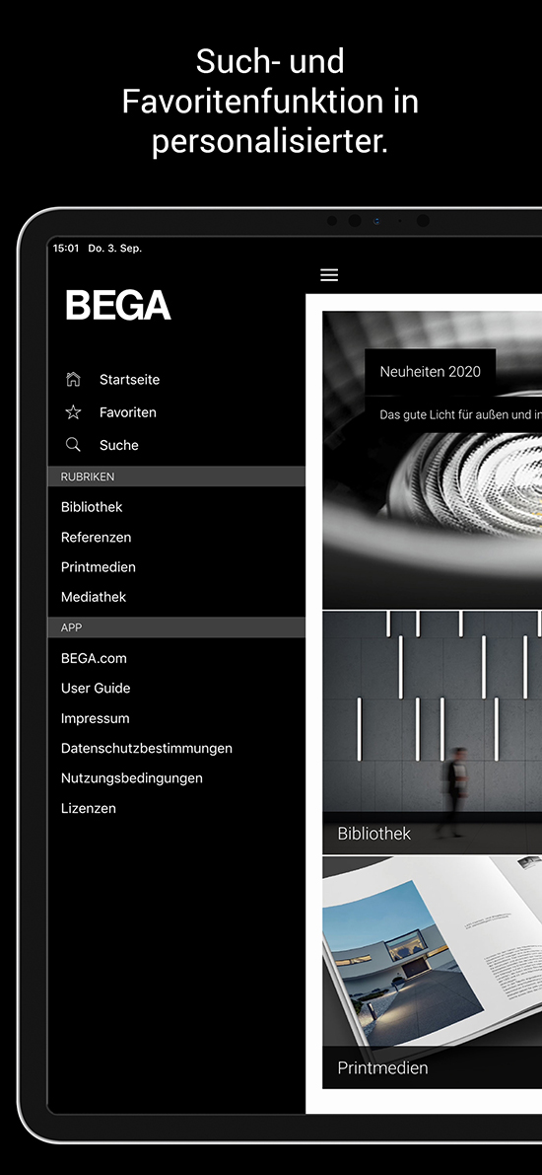Click the star icon for Favoriten
542x1175 pixels.
73,412
